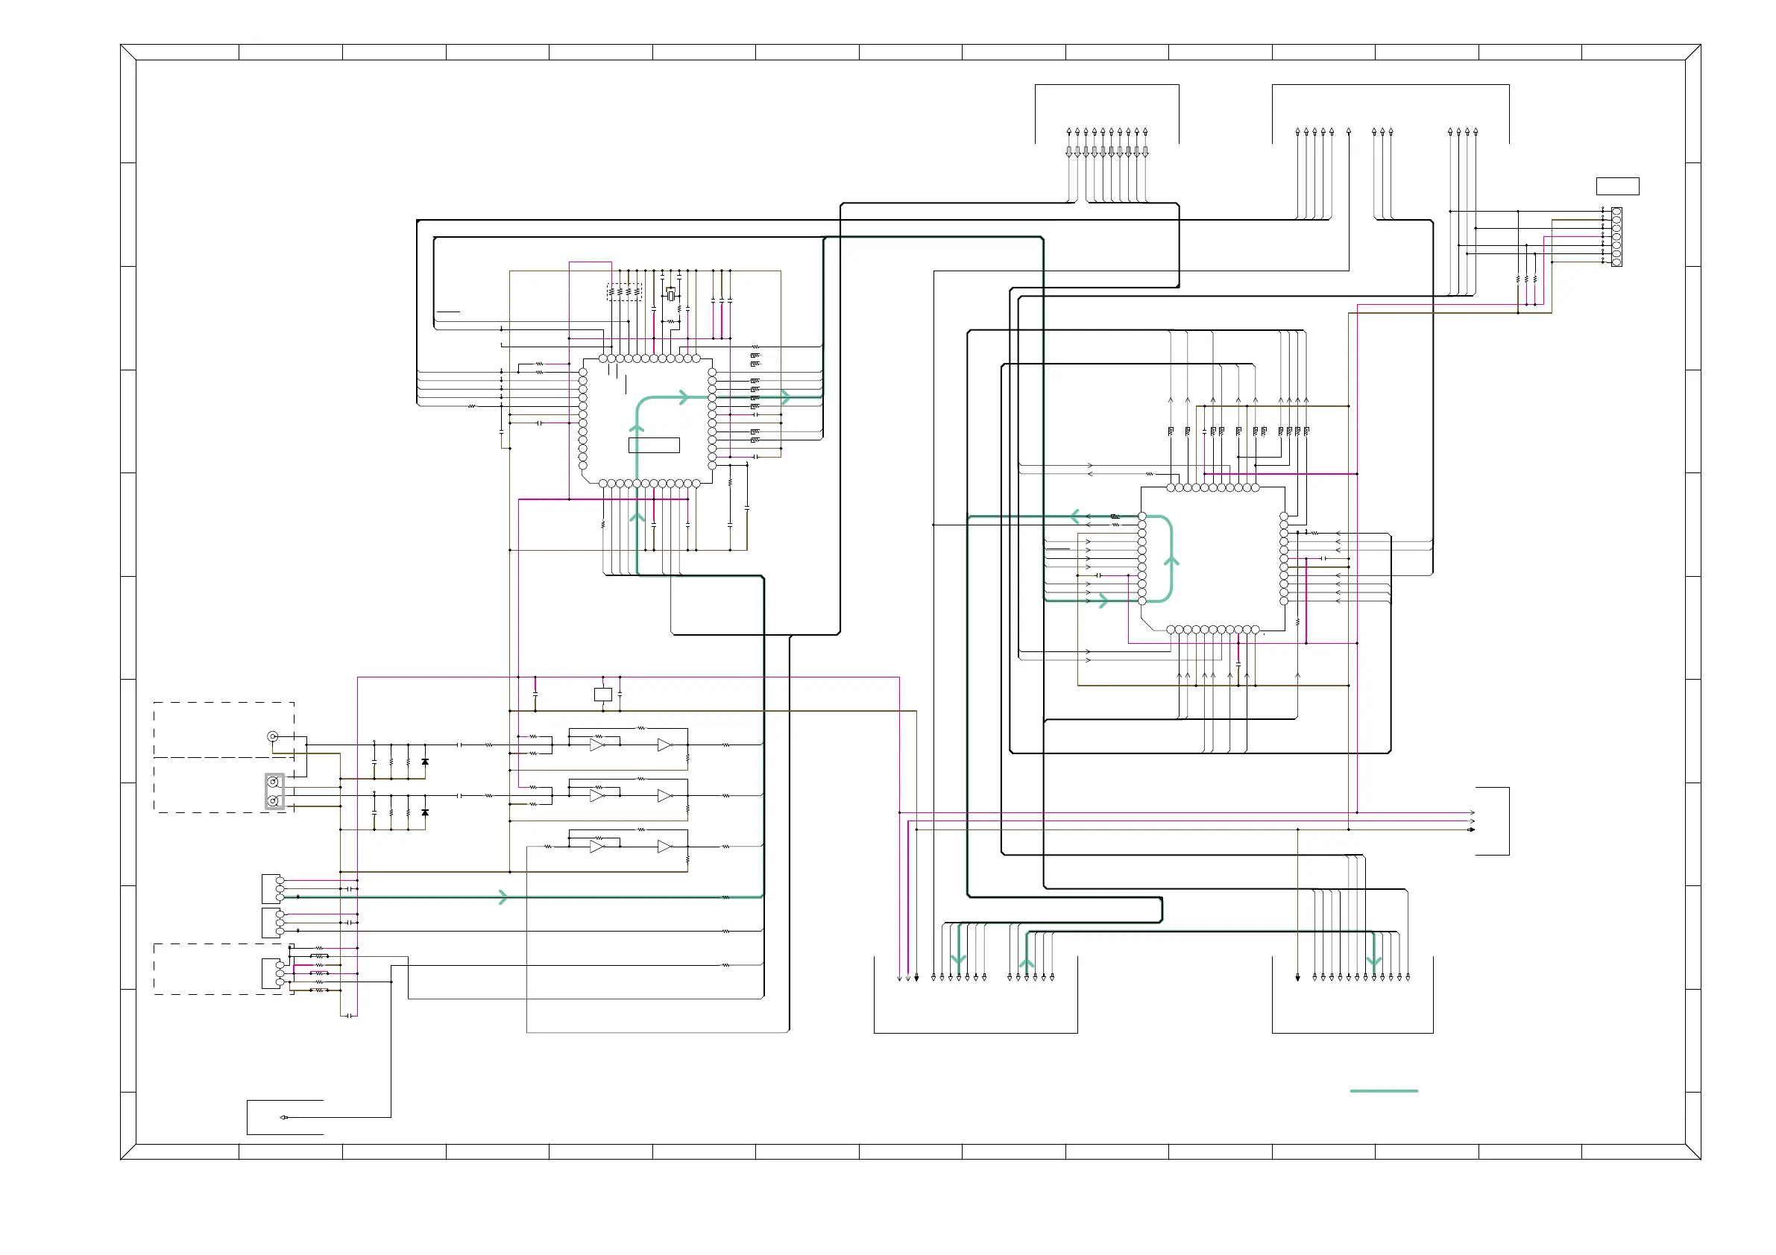The width and height of the screenshot is (1776, 1255).
Task: Select the dashed resistor array box
Action: click(x=624, y=292)
